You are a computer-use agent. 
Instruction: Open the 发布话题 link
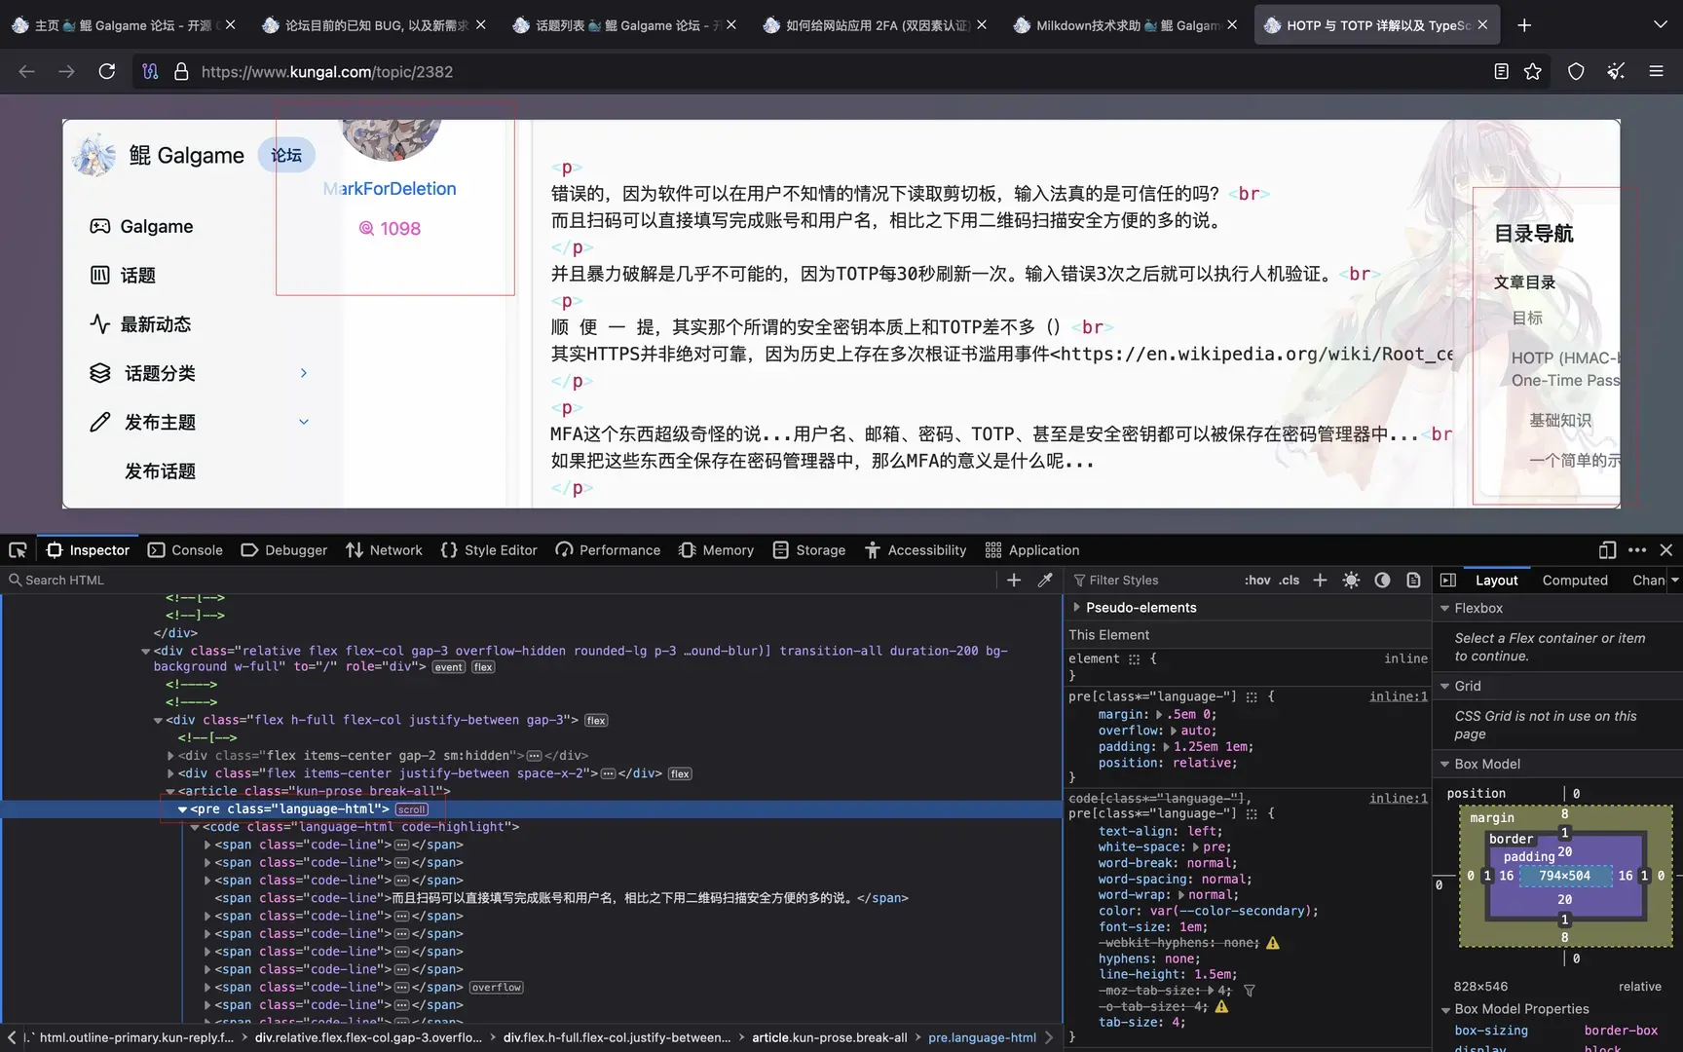[160, 471]
